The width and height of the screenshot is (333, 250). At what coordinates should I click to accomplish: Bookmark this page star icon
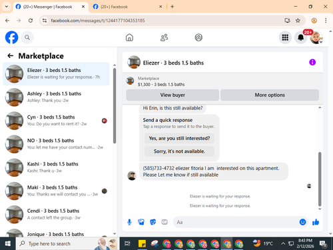coord(298,21)
